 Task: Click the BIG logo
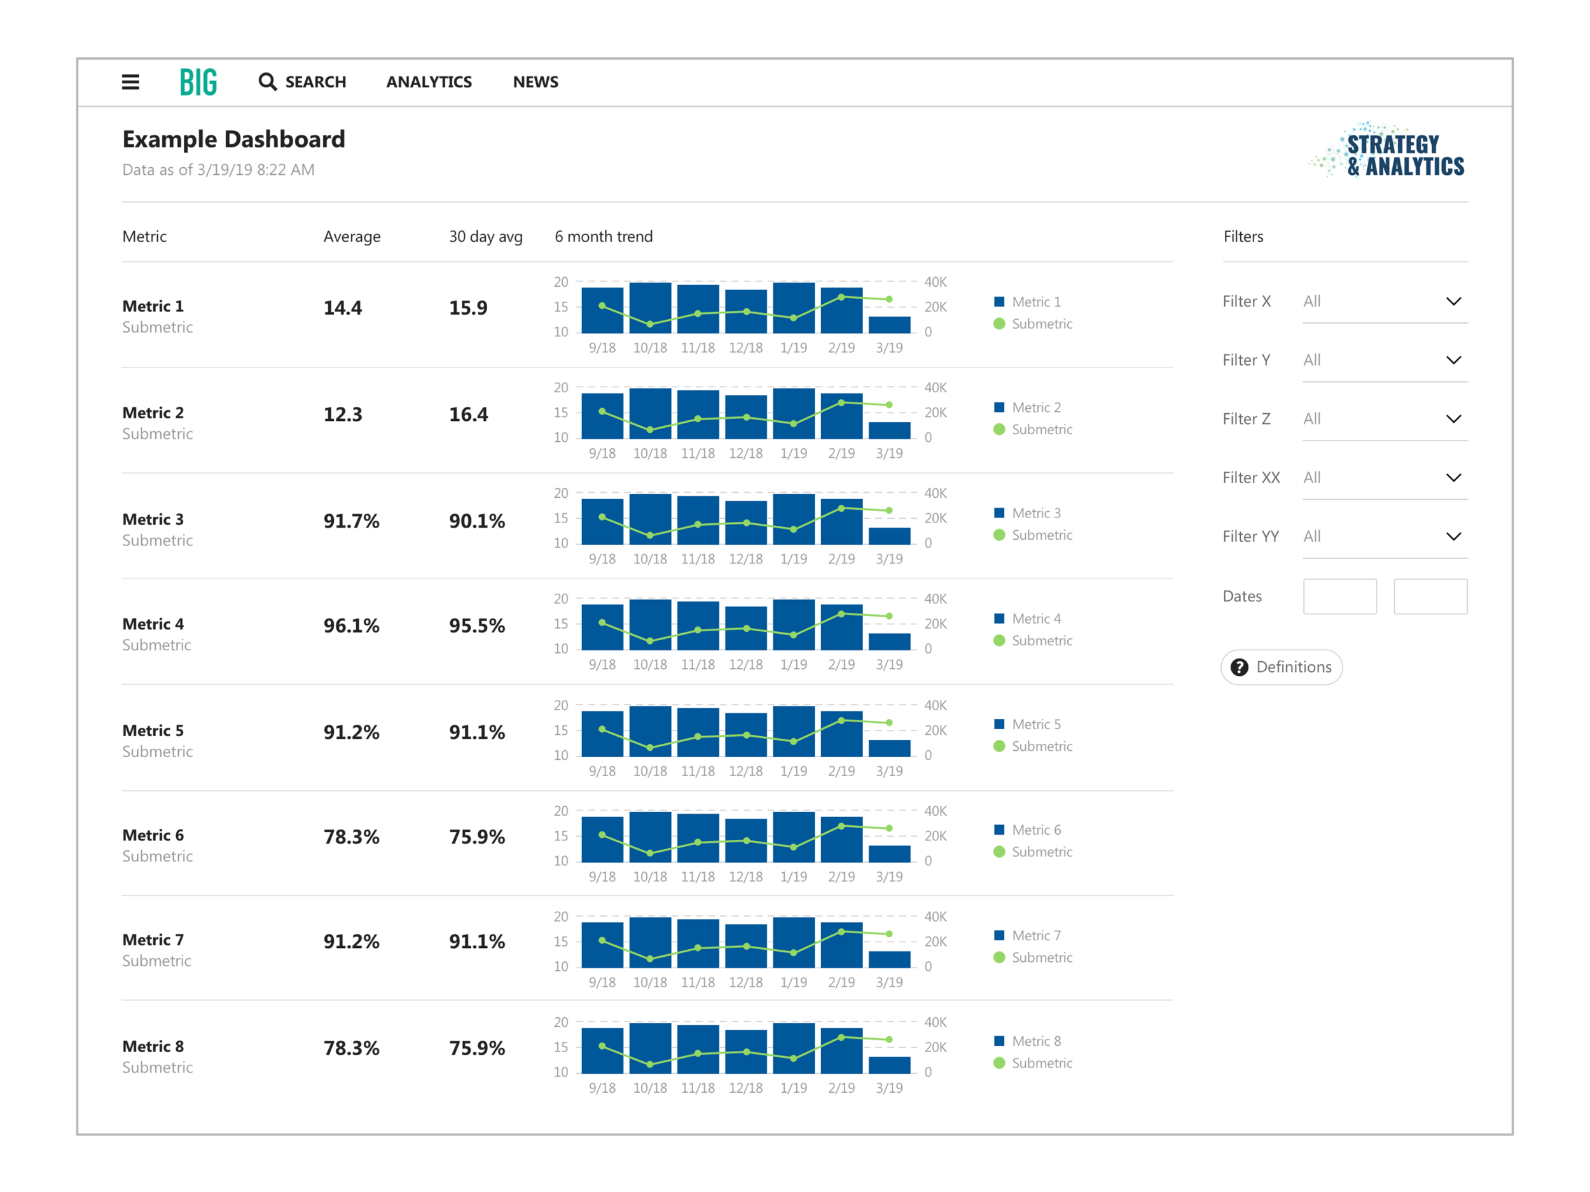pos(198,82)
